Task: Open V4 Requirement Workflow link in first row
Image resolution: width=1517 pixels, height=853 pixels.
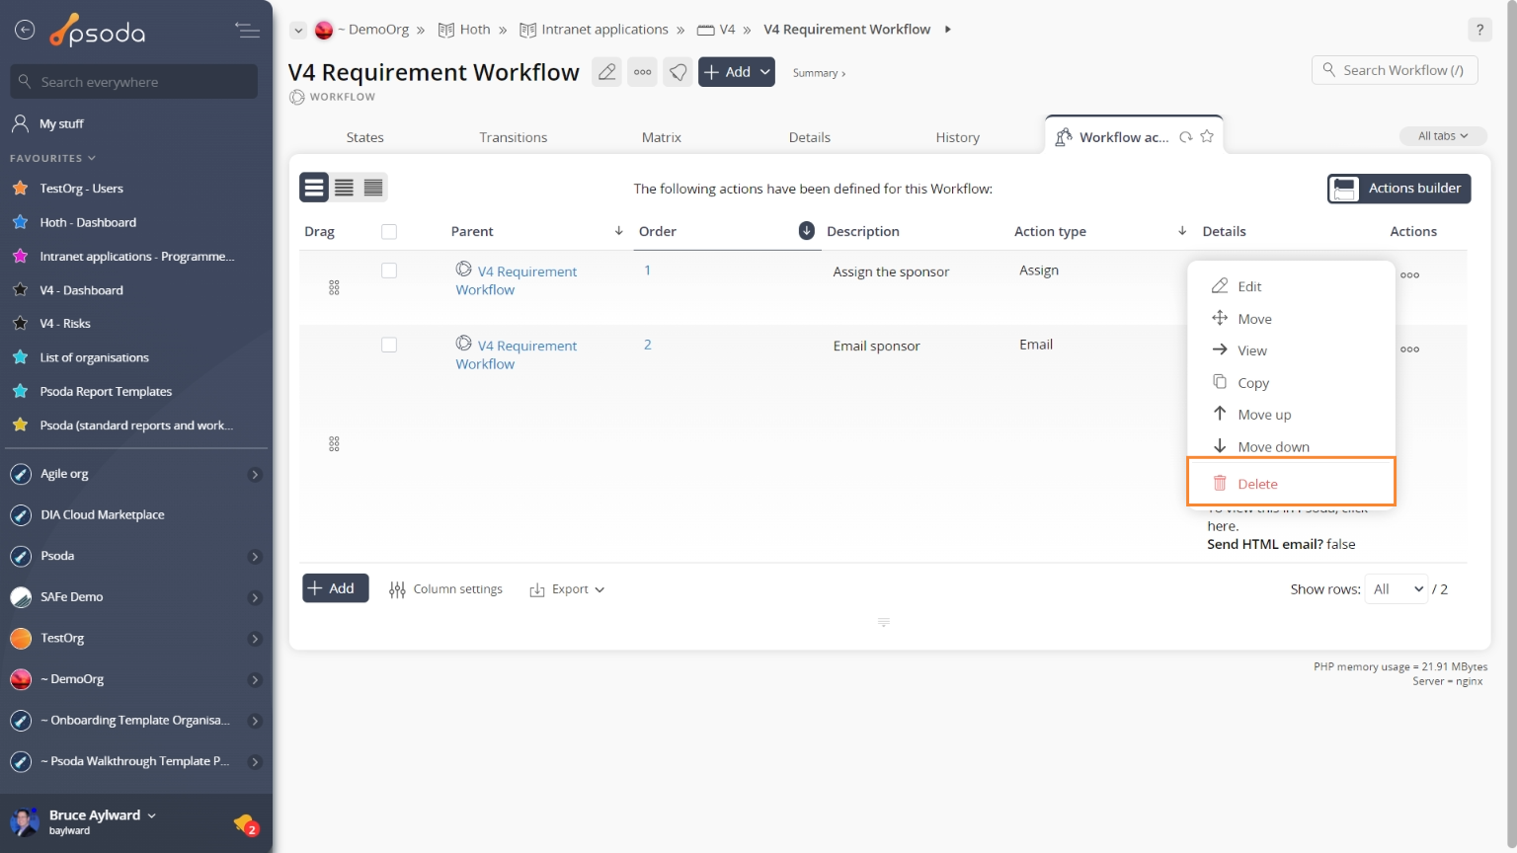Action: click(x=517, y=280)
